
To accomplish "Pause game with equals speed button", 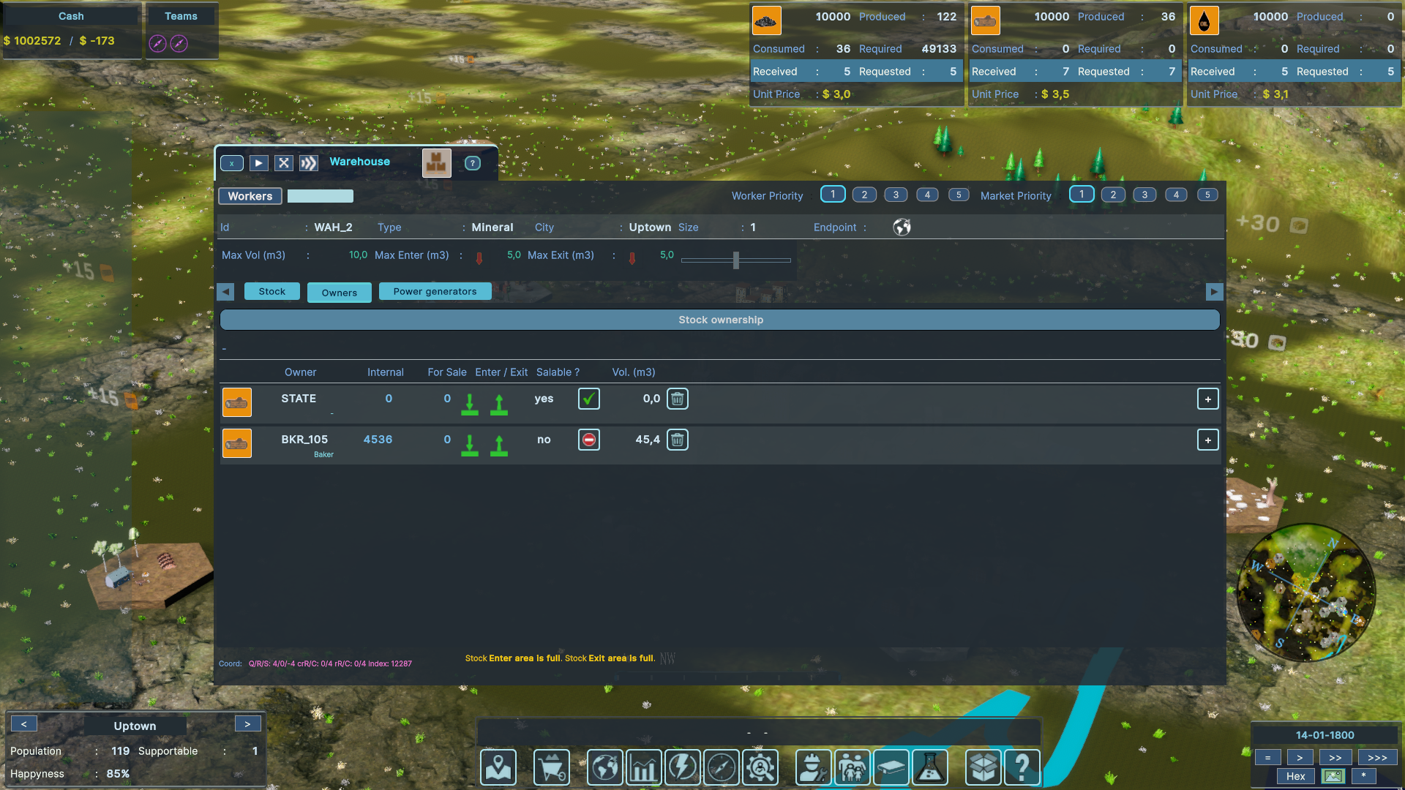I will click(1267, 757).
